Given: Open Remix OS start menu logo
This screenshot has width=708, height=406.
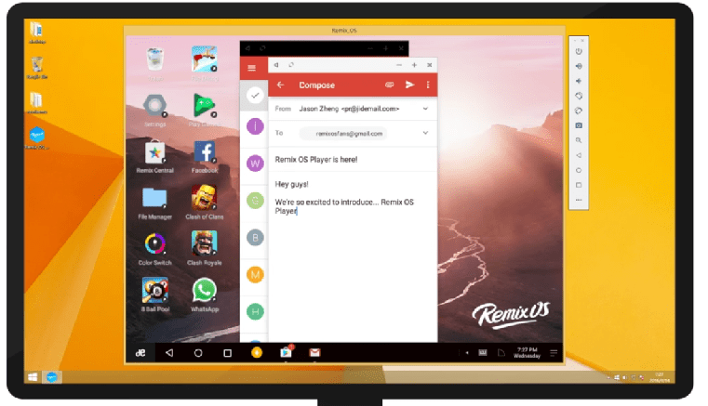Looking at the screenshot, I should click(x=140, y=353).
